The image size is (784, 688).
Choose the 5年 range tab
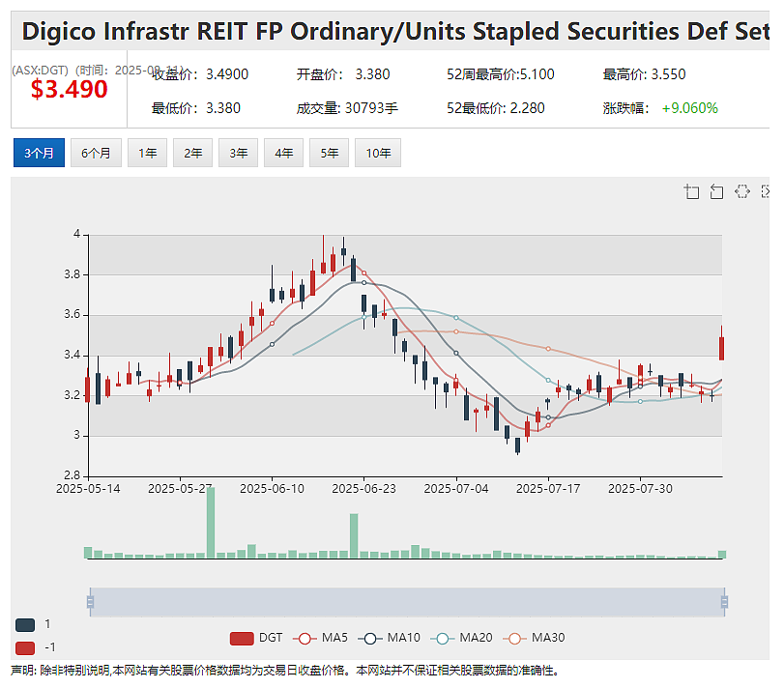330,153
